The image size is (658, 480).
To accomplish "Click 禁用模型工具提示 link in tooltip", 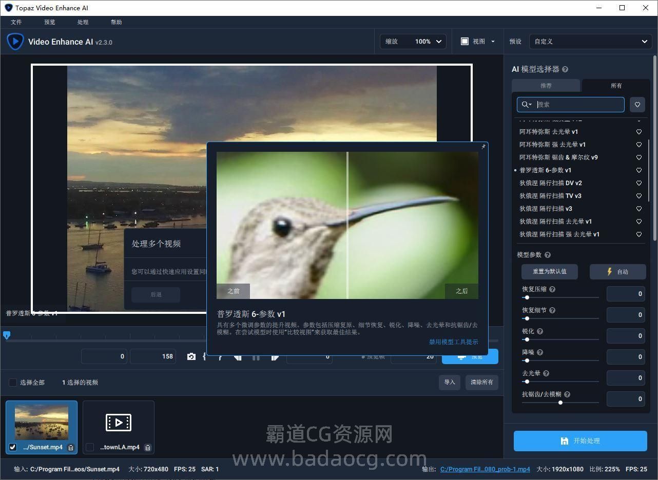I will (x=454, y=342).
